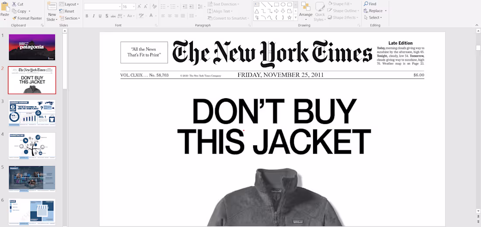The width and height of the screenshot is (481, 227).
Task: Click next slide double-arrow button
Action: pos(478,220)
